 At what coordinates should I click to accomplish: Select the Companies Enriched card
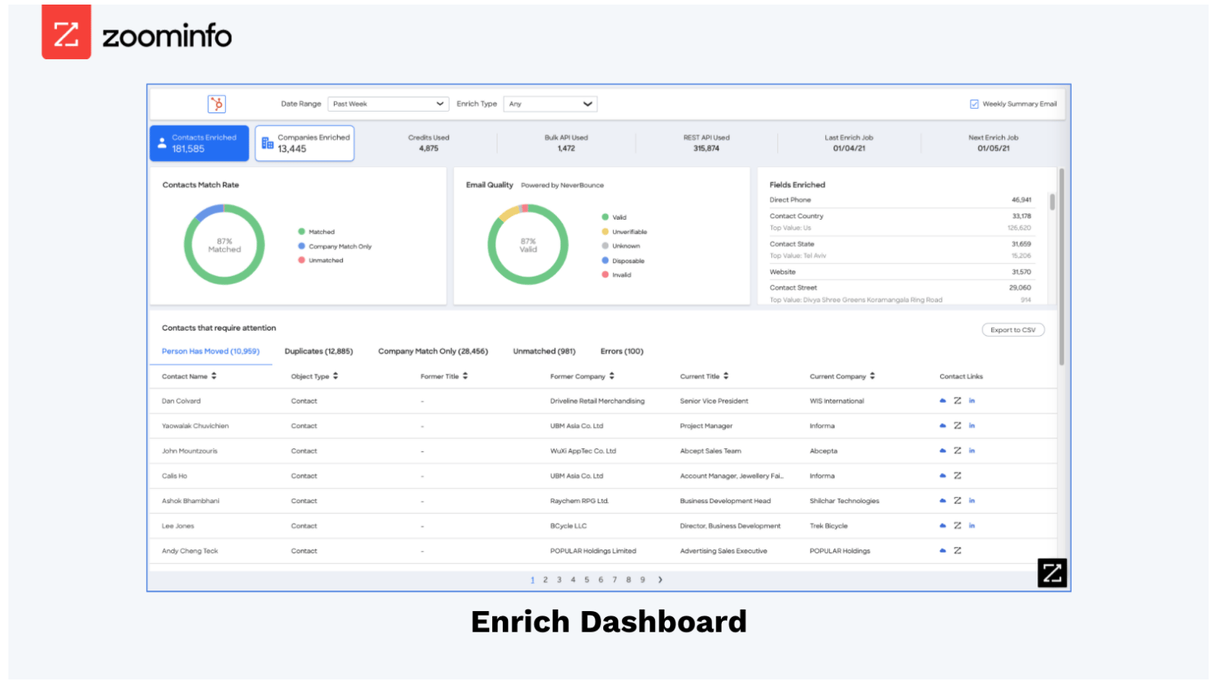click(x=304, y=143)
